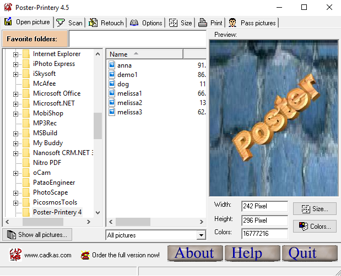Click the folder tree scroll down arrow
Viewport: 341px width, 276px height.
pyautogui.click(x=98, y=212)
